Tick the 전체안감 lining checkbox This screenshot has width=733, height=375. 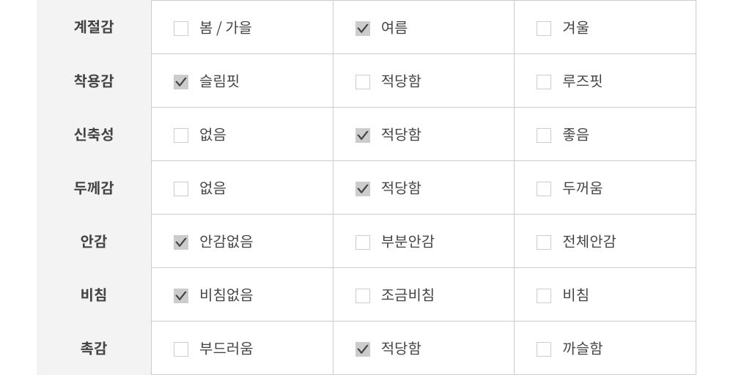tap(544, 242)
